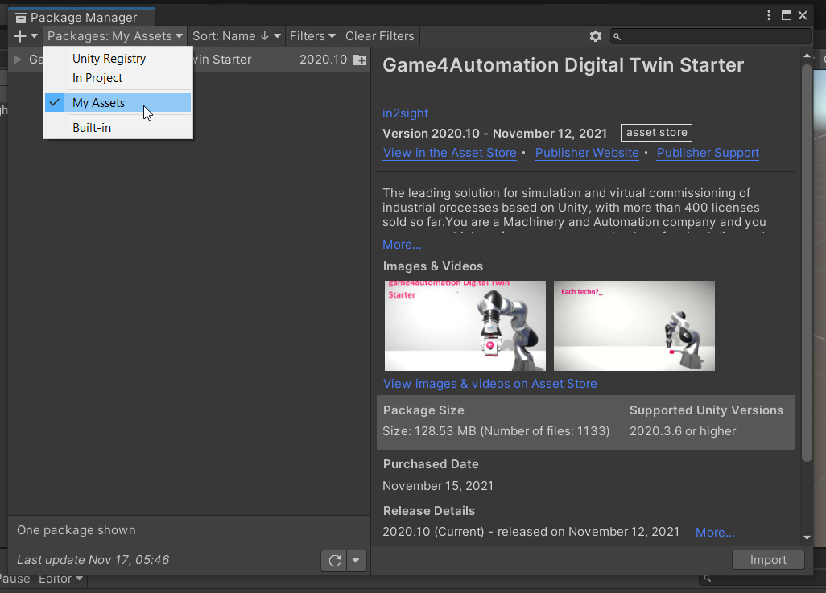Choose Unity Registry from the menu
The height and width of the screenshot is (593, 826).
tap(118, 59)
